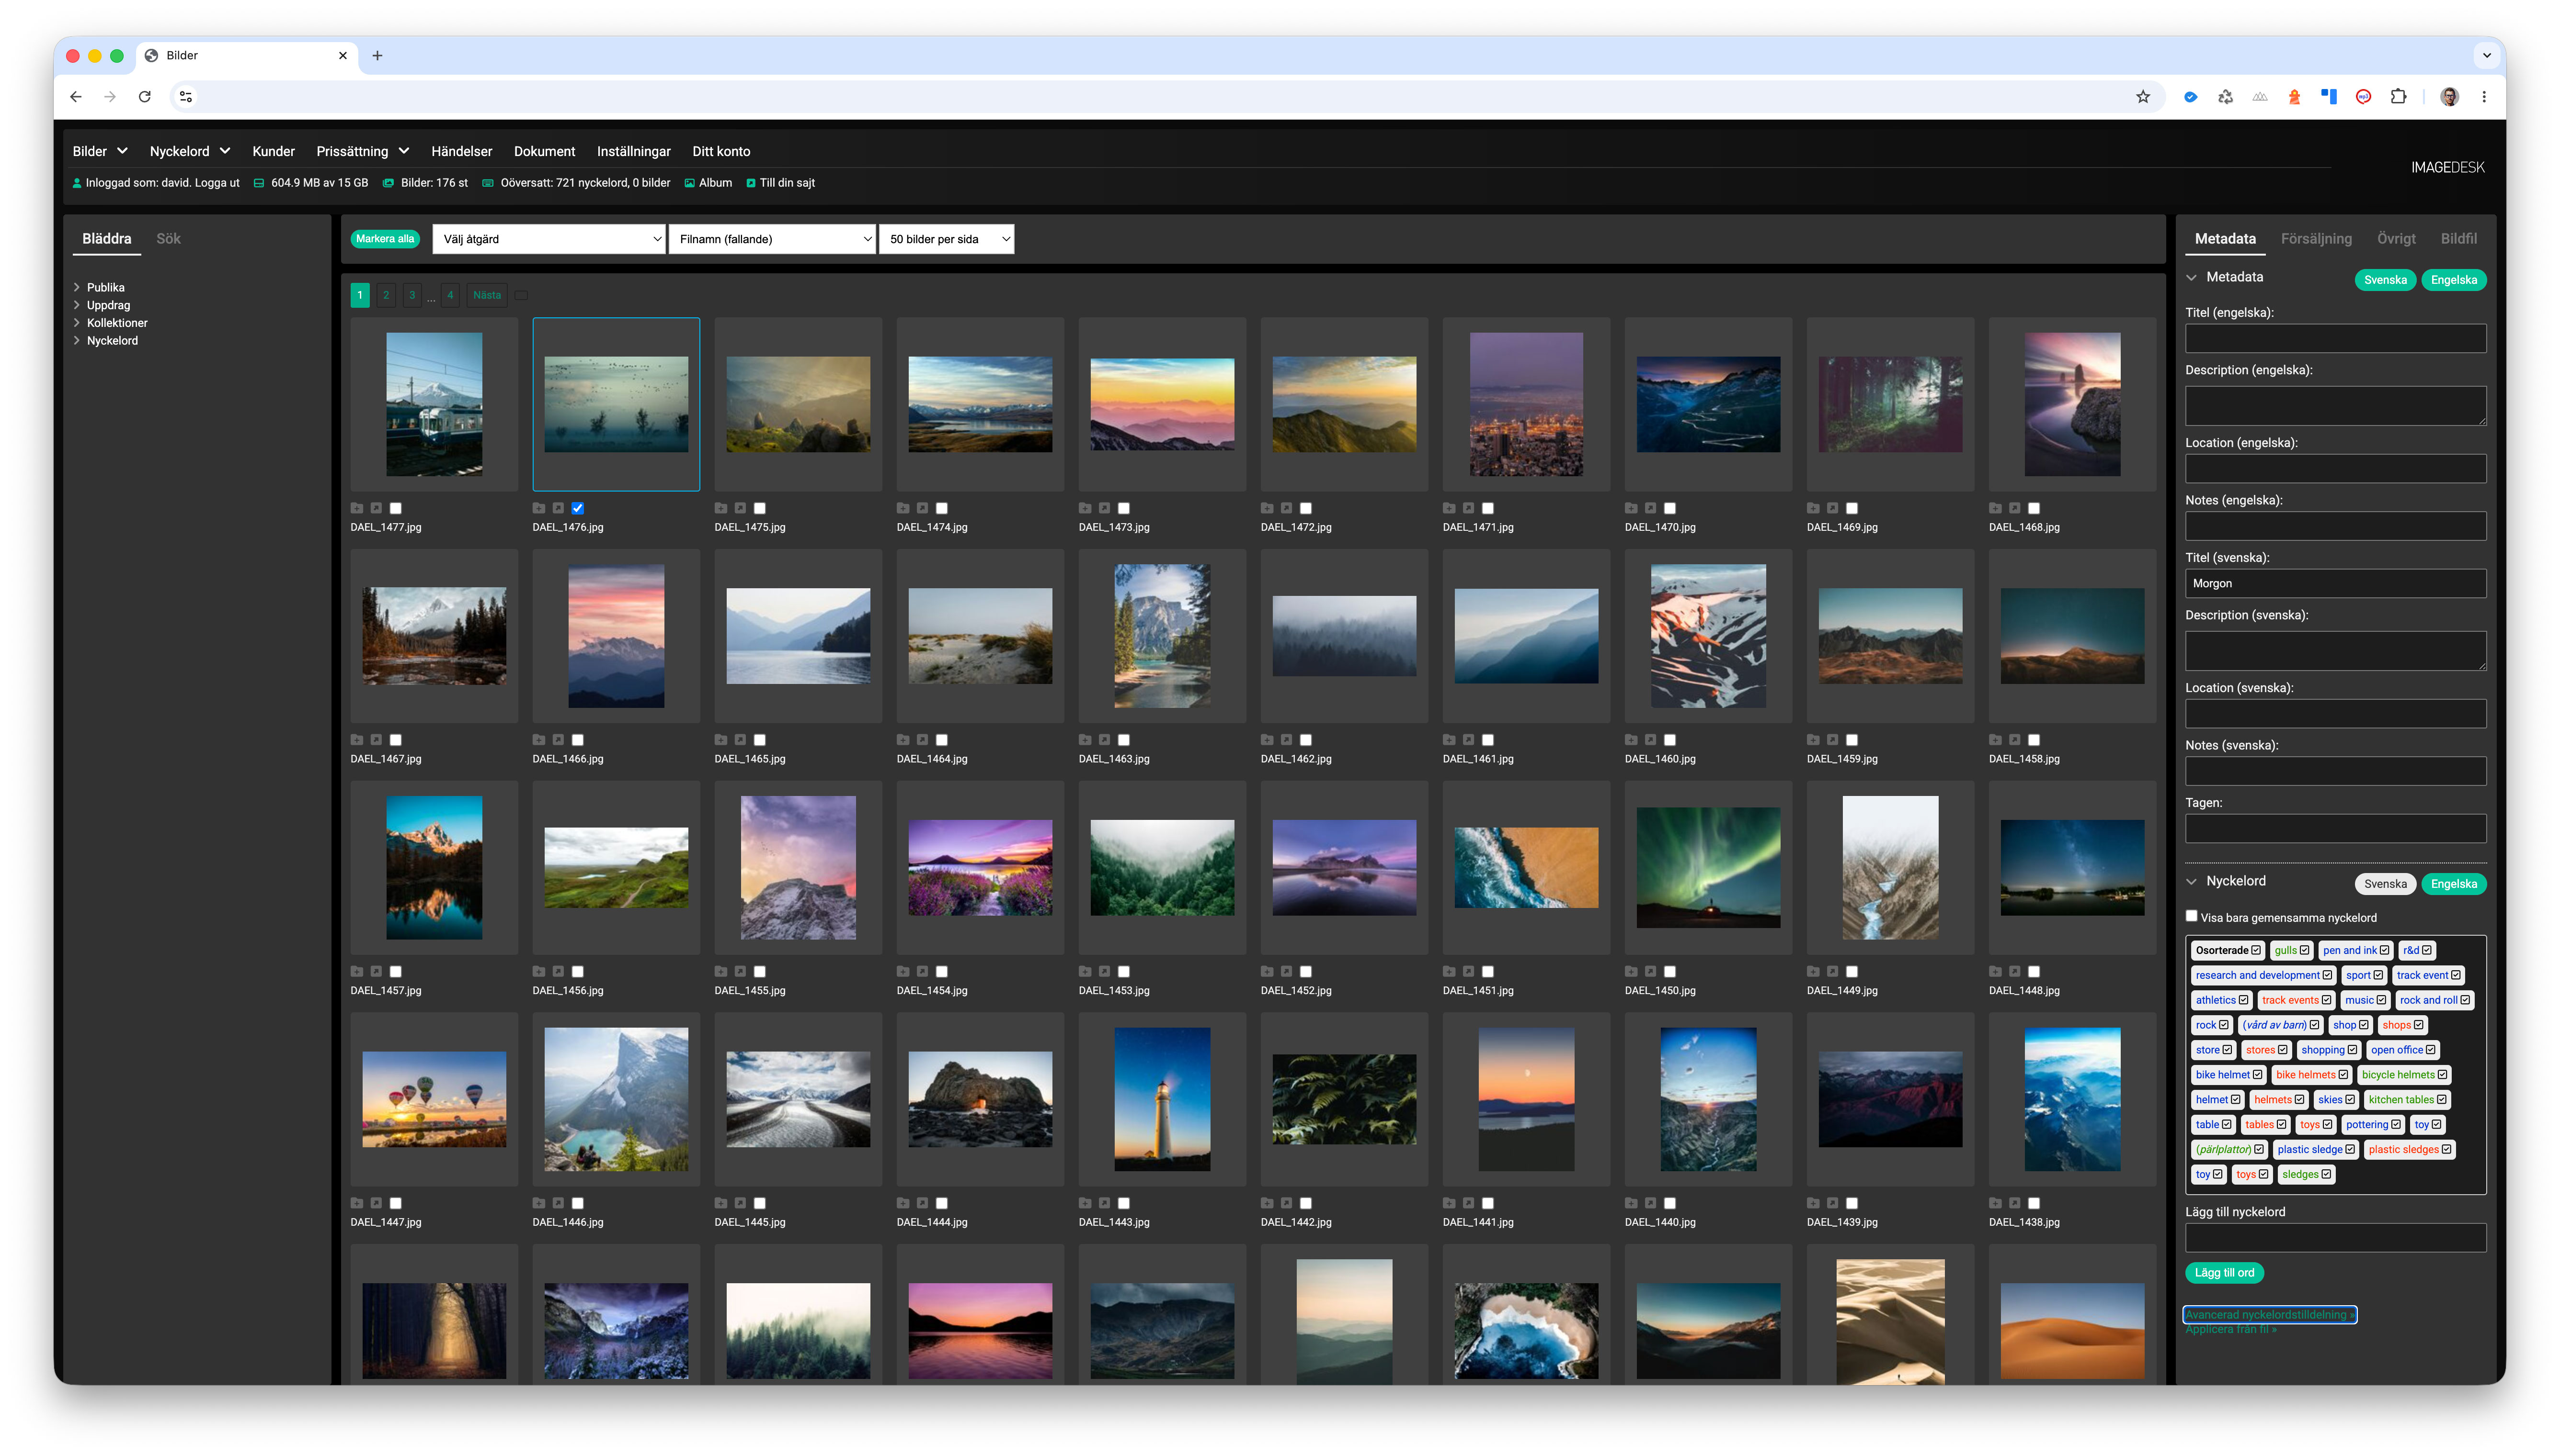Screen dimensions: 2560x1456
Task: Enable Visa bara gemensamma nyckelord checkbox
Action: [x=2192, y=916]
